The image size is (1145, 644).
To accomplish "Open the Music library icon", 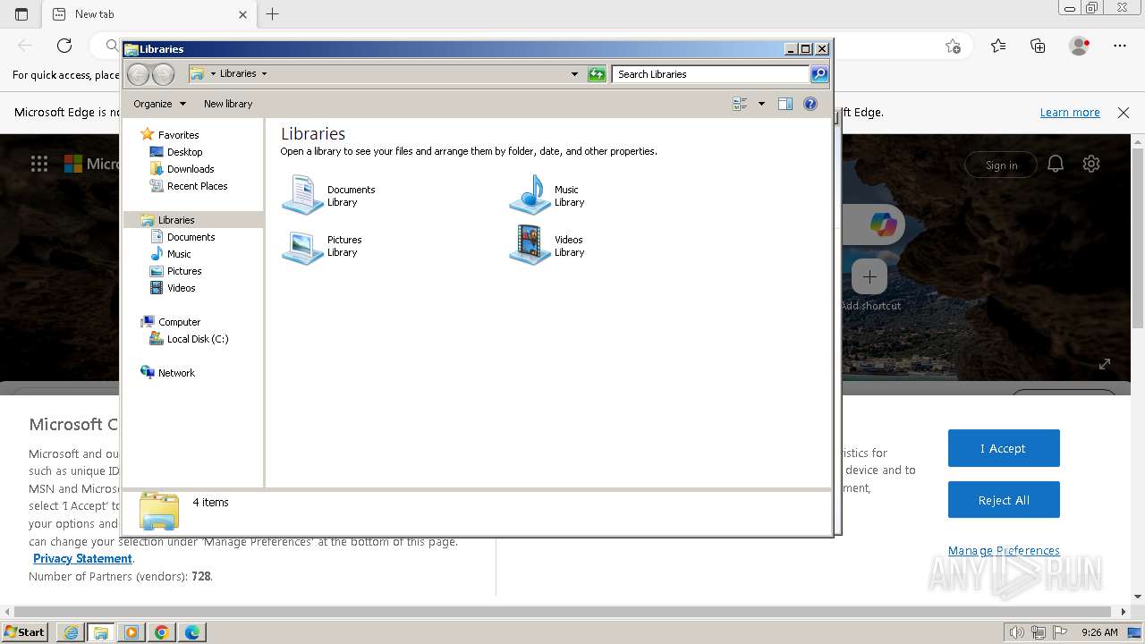I will [x=530, y=195].
